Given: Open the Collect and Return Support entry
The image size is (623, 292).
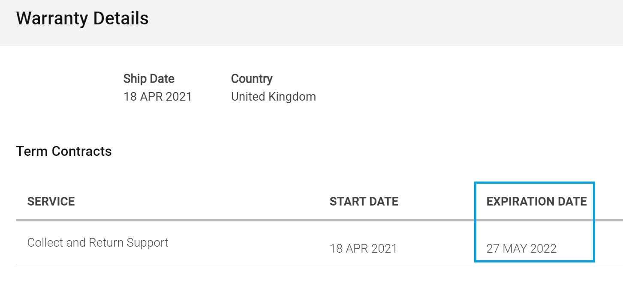Looking at the screenshot, I should (98, 243).
